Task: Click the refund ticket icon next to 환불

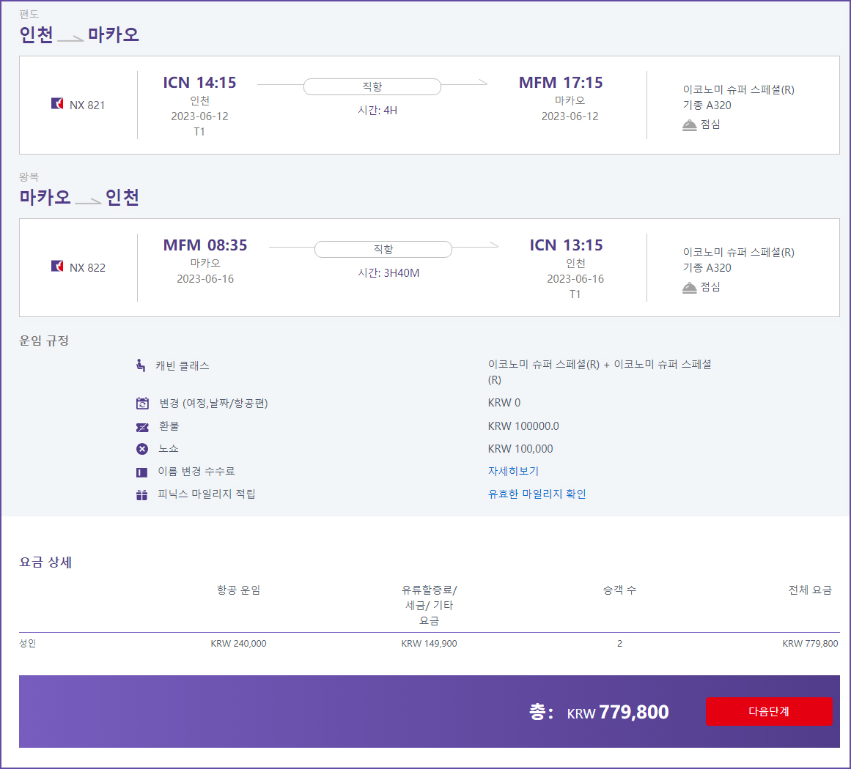Action: tap(142, 427)
